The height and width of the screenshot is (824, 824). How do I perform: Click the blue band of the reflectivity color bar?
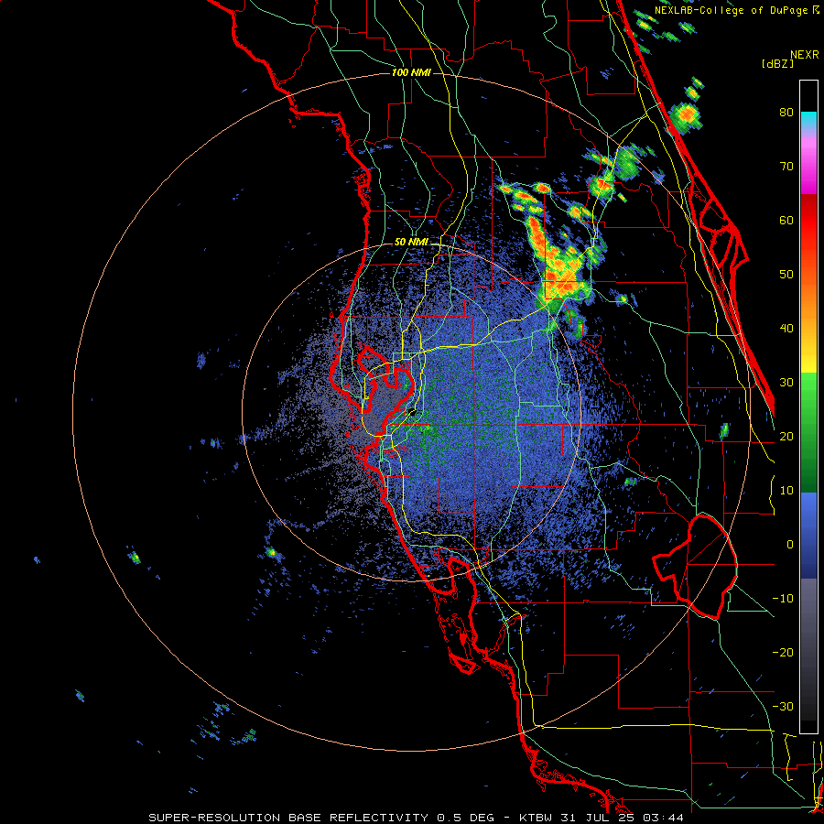[x=808, y=535]
